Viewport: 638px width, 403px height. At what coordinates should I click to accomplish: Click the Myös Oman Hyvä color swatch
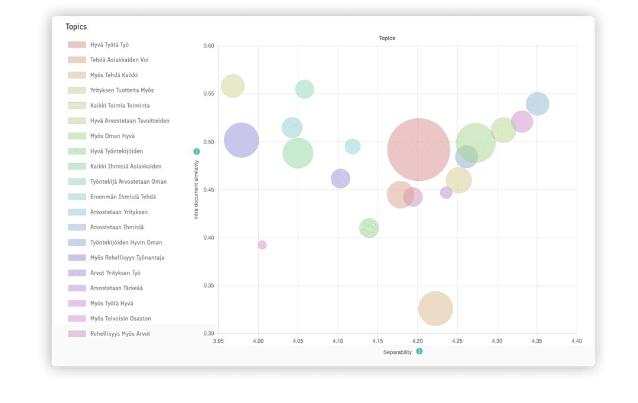pyautogui.click(x=77, y=136)
